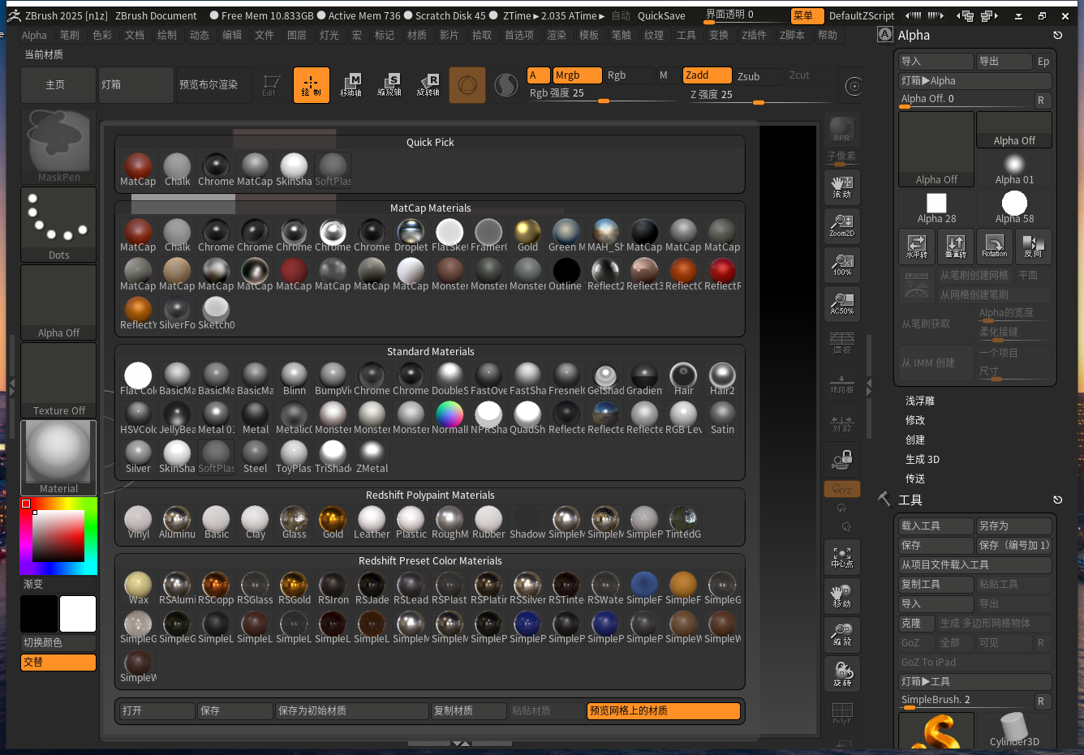Open the 材质 menu

pyautogui.click(x=417, y=35)
